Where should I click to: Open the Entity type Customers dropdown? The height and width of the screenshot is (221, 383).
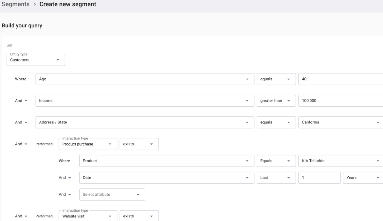[36, 60]
